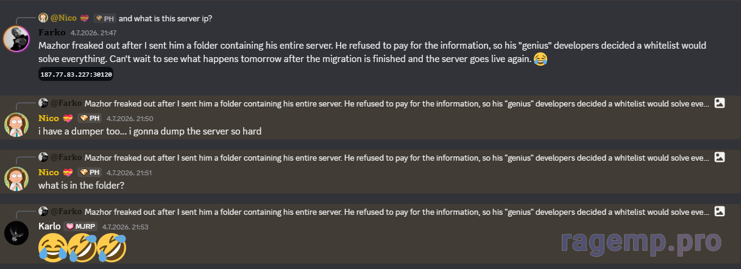Select the IP address code block
The width and height of the screenshot is (741, 269).
[x=76, y=74]
